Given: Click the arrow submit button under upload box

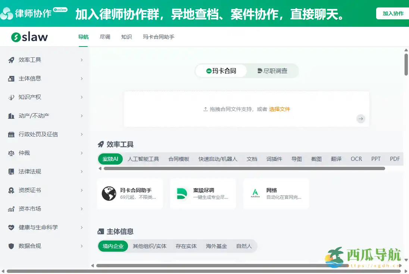Looking at the screenshot, I should [x=360, y=119].
